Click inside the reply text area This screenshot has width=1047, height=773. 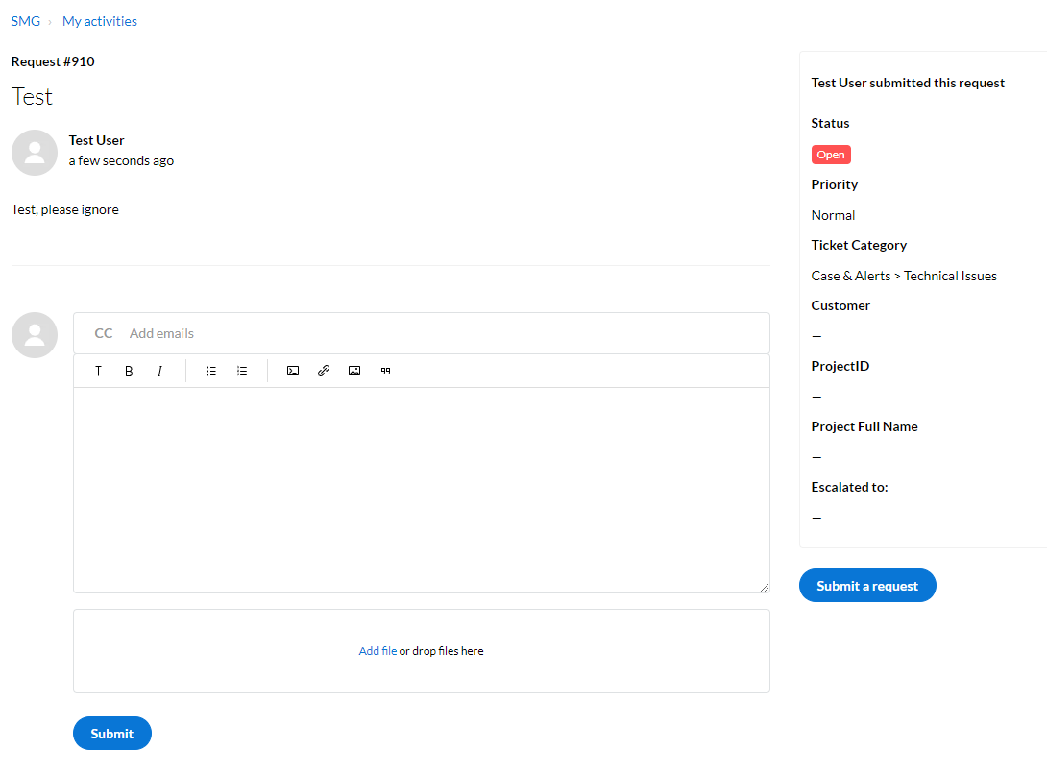point(422,490)
